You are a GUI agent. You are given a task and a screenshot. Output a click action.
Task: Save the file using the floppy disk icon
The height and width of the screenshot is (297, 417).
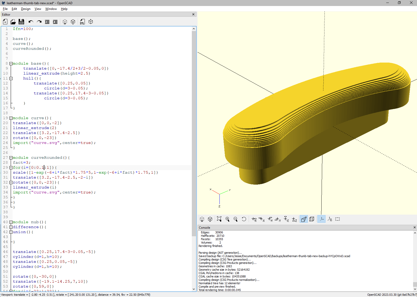[21, 22]
